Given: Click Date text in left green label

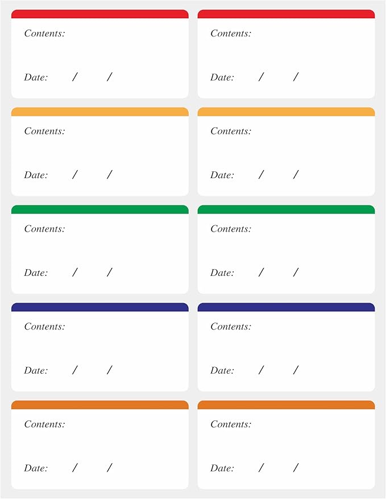Looking at the screenshot, I should click(36, 273).
